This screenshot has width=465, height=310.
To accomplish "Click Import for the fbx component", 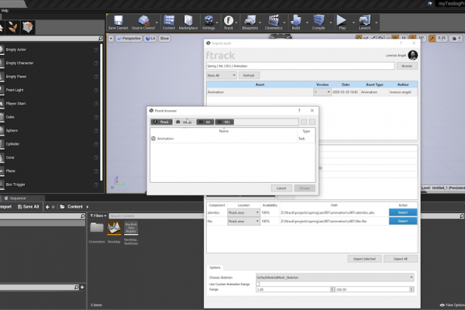I will [x=403, y=222].
